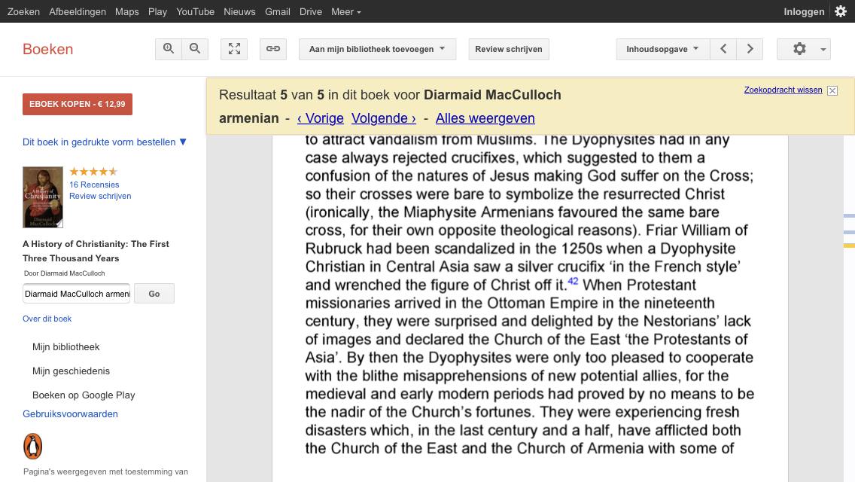Open Mijn bibliotheek
Screen dimensions: 855x482
[x=66, y=347]
